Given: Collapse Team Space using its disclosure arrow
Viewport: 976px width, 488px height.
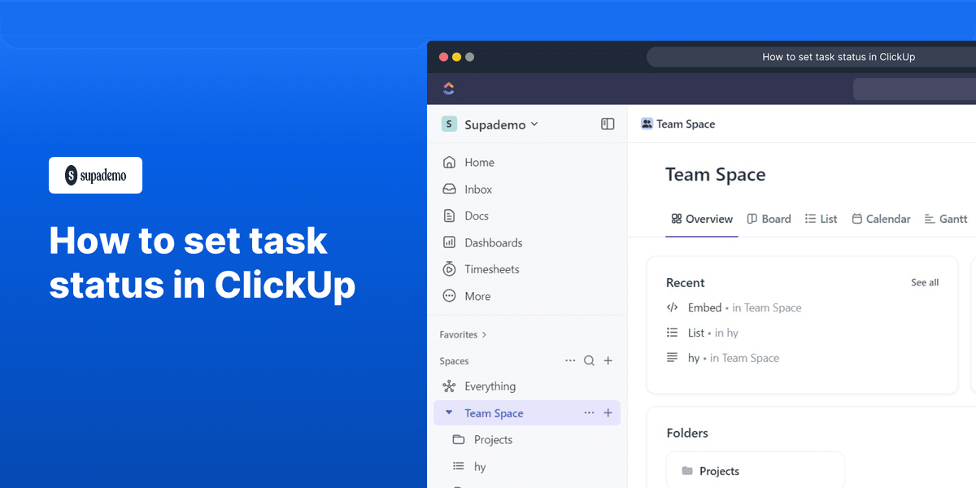Looking at the screenshot, I should click(x=449, y=412).
